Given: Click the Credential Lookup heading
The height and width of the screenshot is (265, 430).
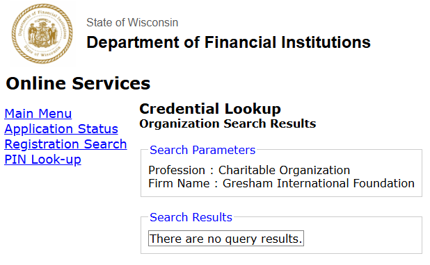Looking at the screenshot, I should point(210,109).
